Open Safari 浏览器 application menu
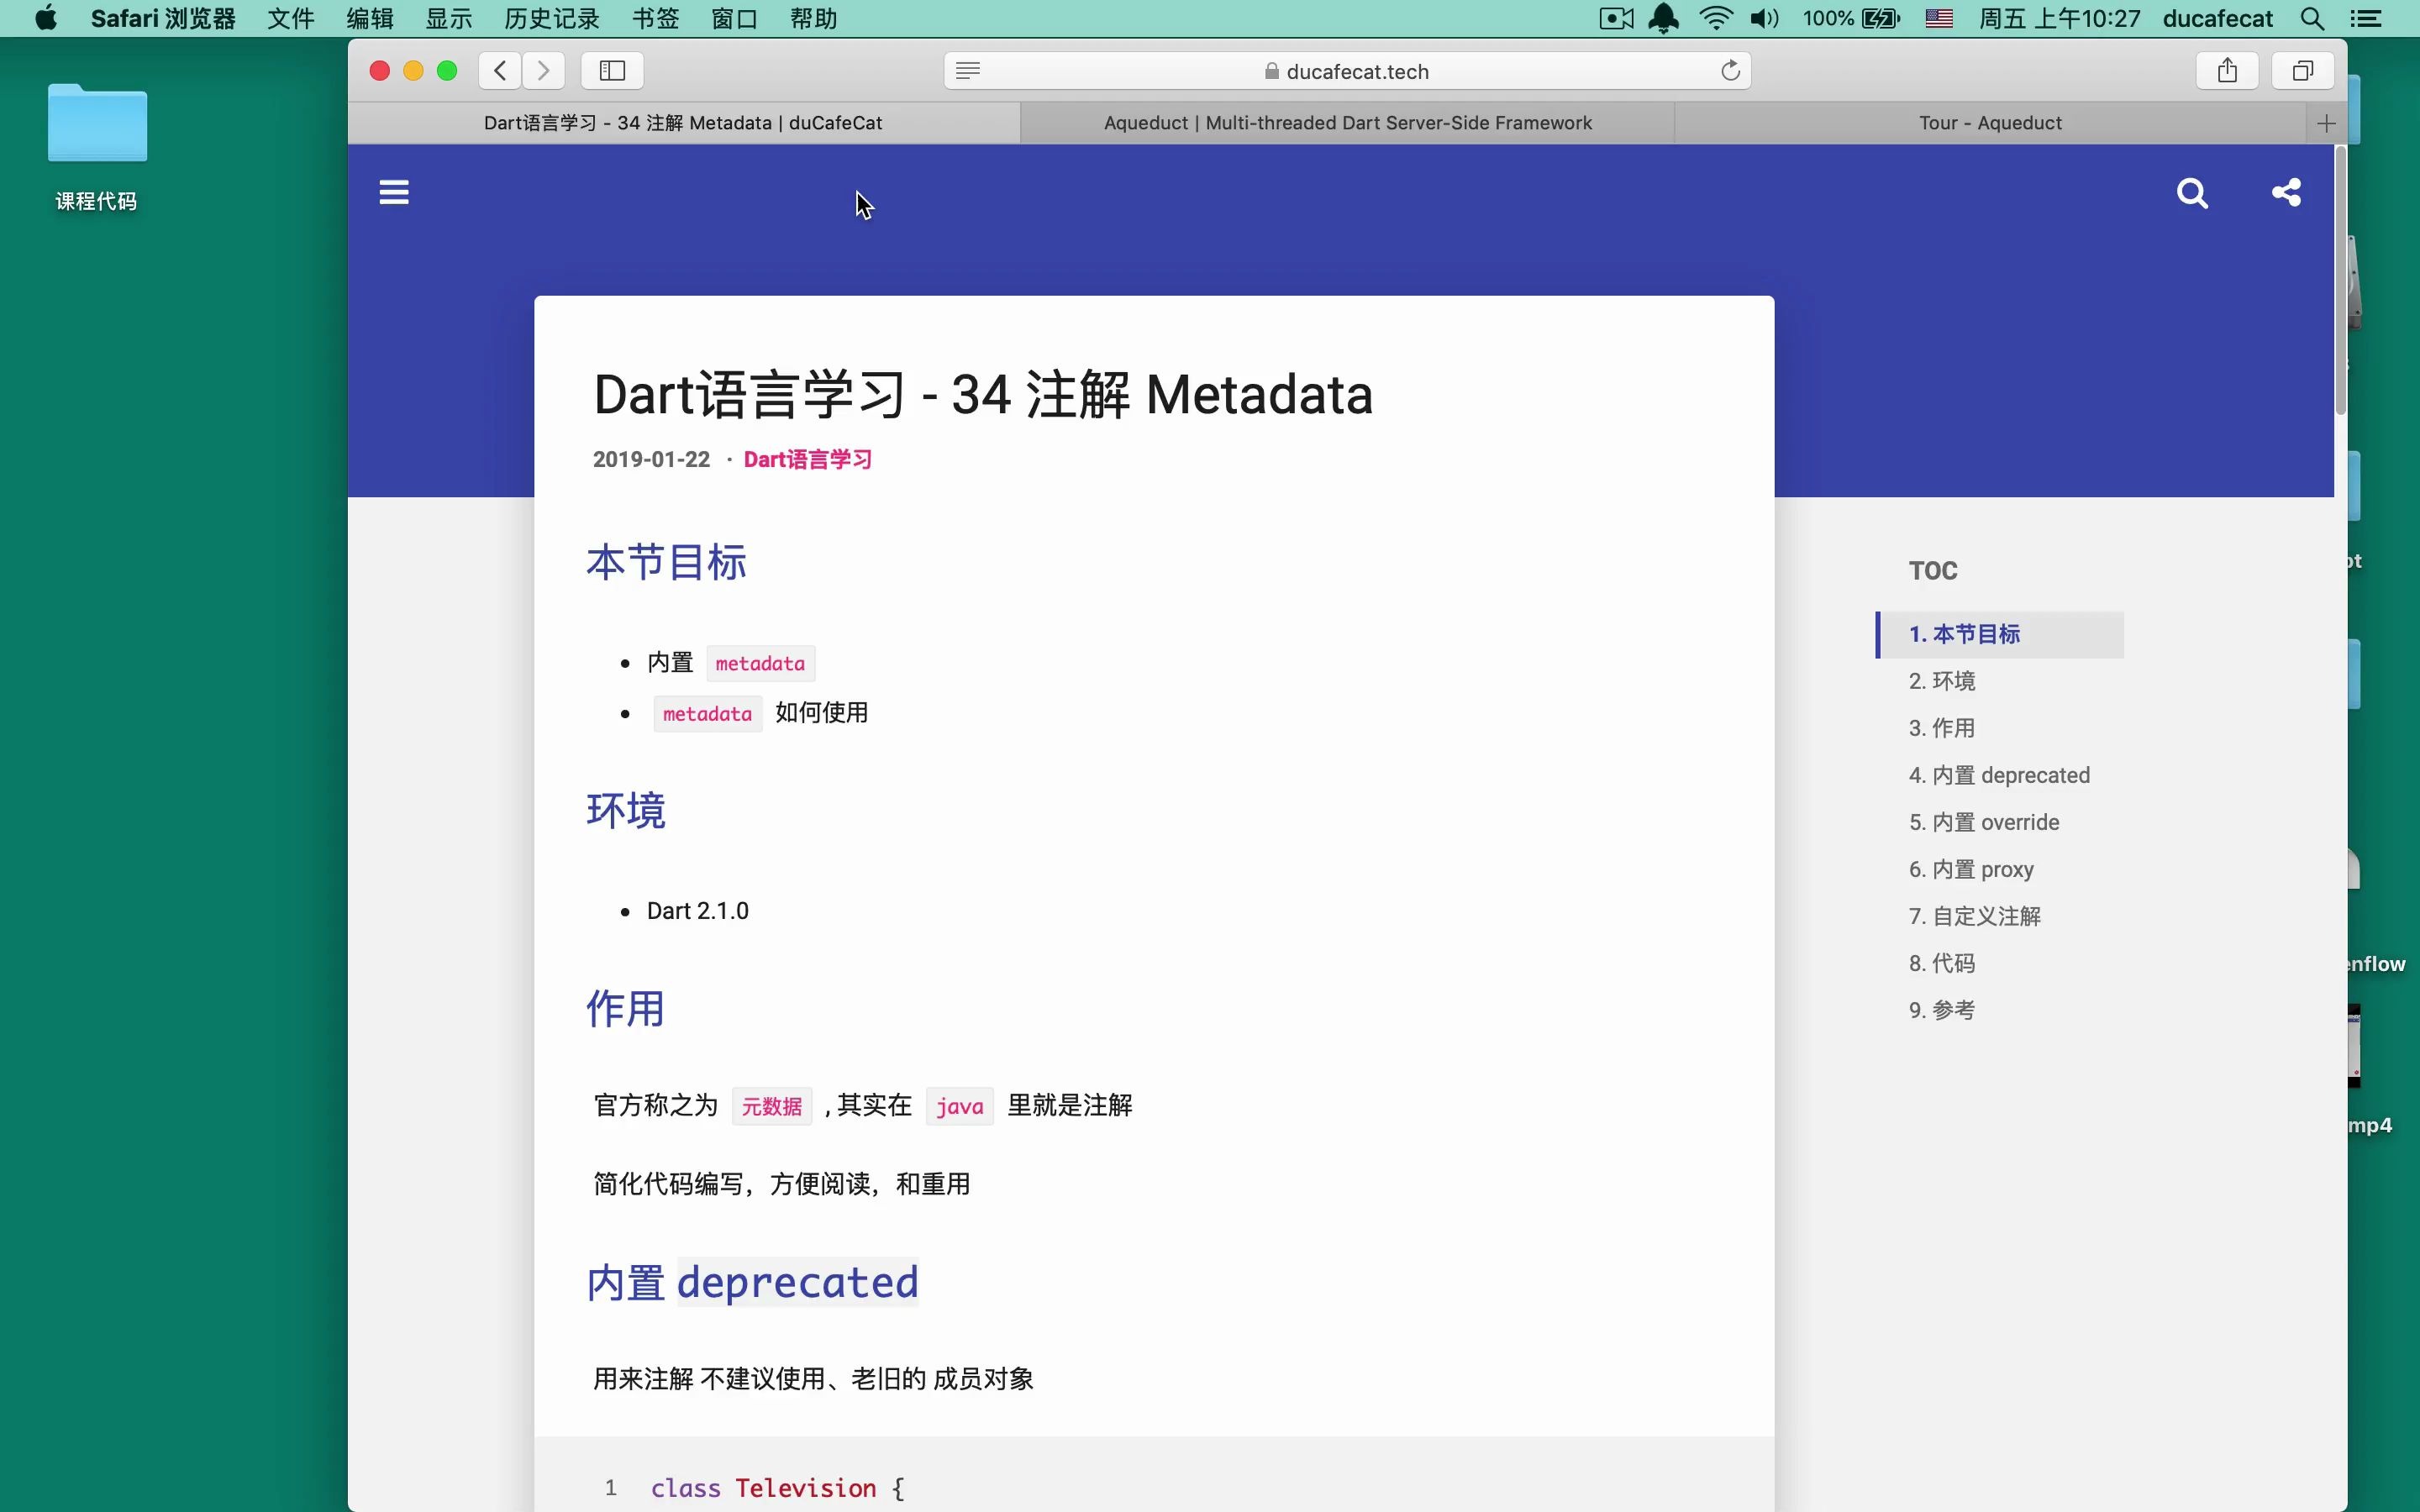The image size is (2420, 1512). (163, 18)
